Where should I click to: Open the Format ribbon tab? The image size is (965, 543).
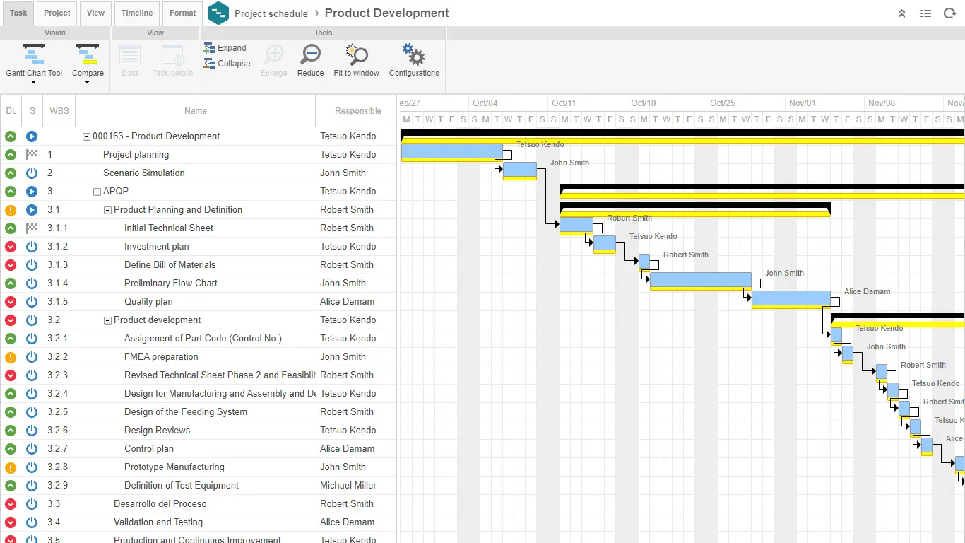[x=182, y=13]
